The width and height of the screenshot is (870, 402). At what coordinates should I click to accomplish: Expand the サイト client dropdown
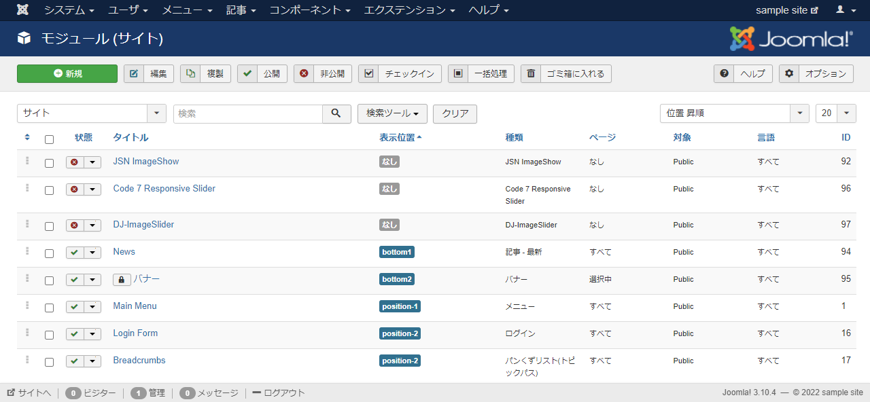tap(156, 113)
